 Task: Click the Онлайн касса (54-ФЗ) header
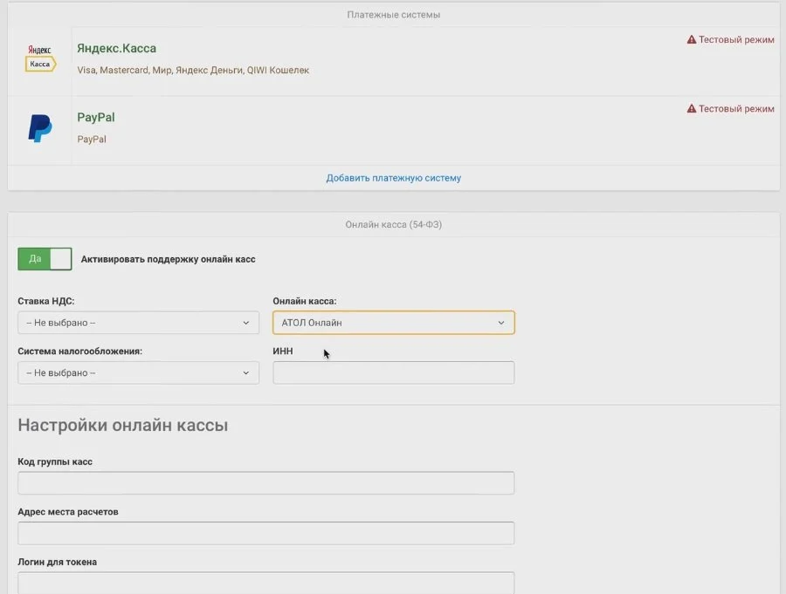[x=394, y=224]
